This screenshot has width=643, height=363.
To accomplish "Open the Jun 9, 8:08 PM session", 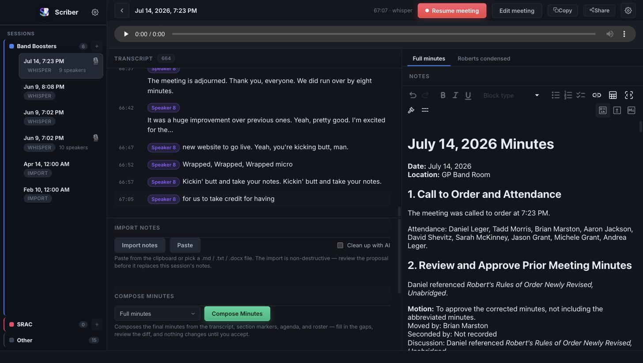I will (61, 91).
